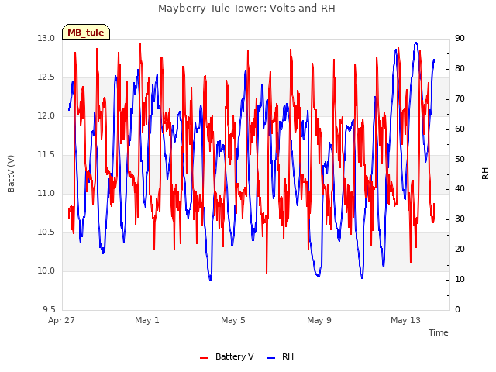The width and height of the screenshot is (496, 372).
Task: Click the blue RH legend swatch
Action: pos(271,358)
